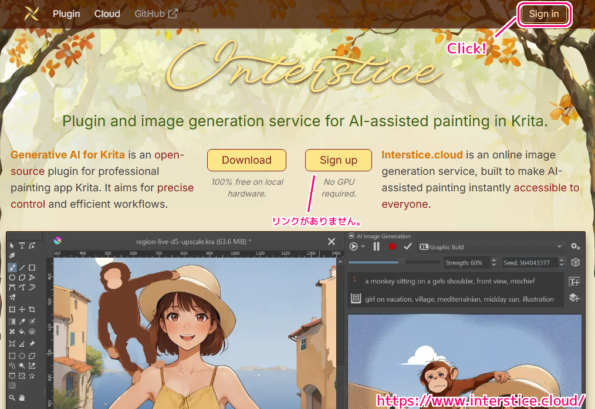The width and height of the screenshot is (595, 409).
Task: Increase Strength value with up stepper
Action: [x=493, y=260]
